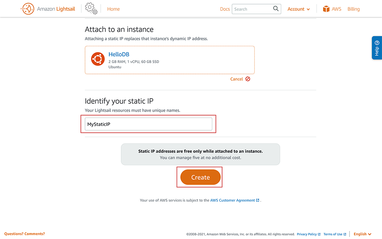The image size is (382, 239).
Task: Click the AWS orange cube icon
Action: (326, 9)
